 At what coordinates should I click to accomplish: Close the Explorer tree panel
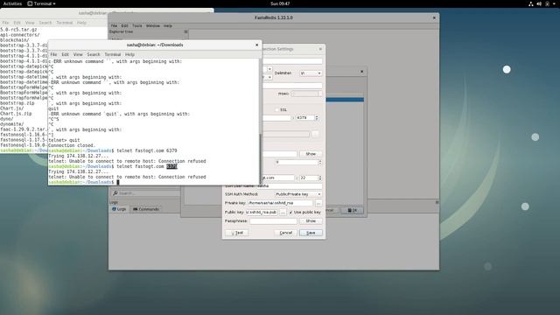(x=185, y=31)
